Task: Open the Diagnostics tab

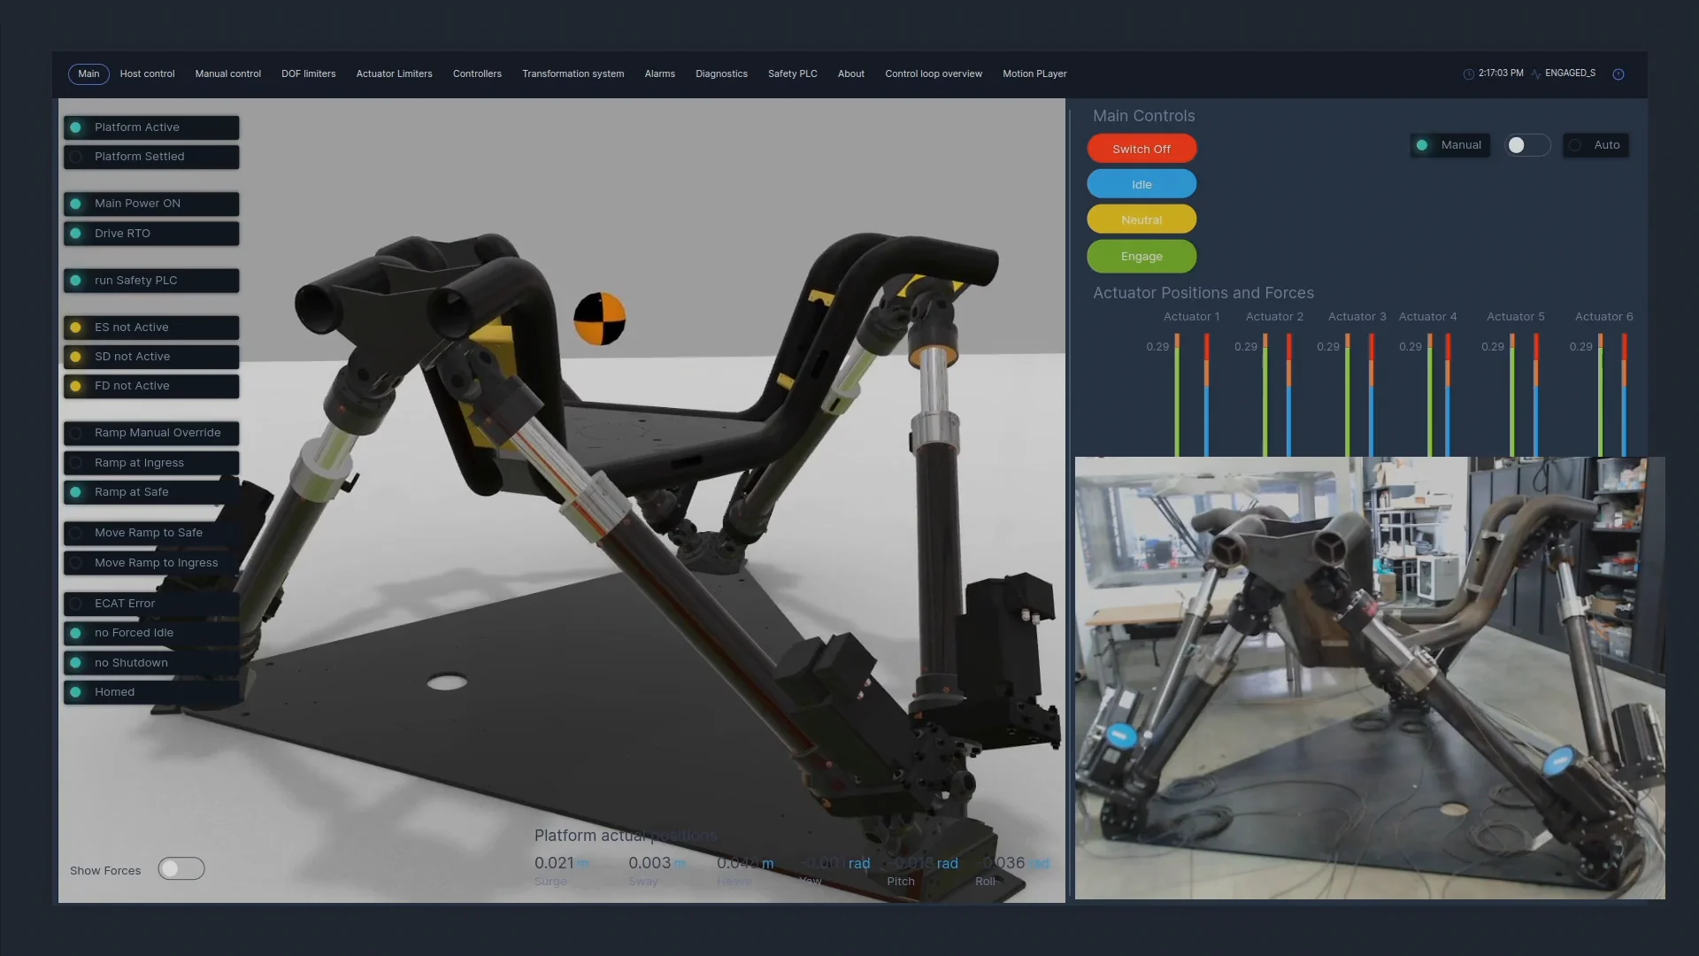Action: (x=721, y=74)
